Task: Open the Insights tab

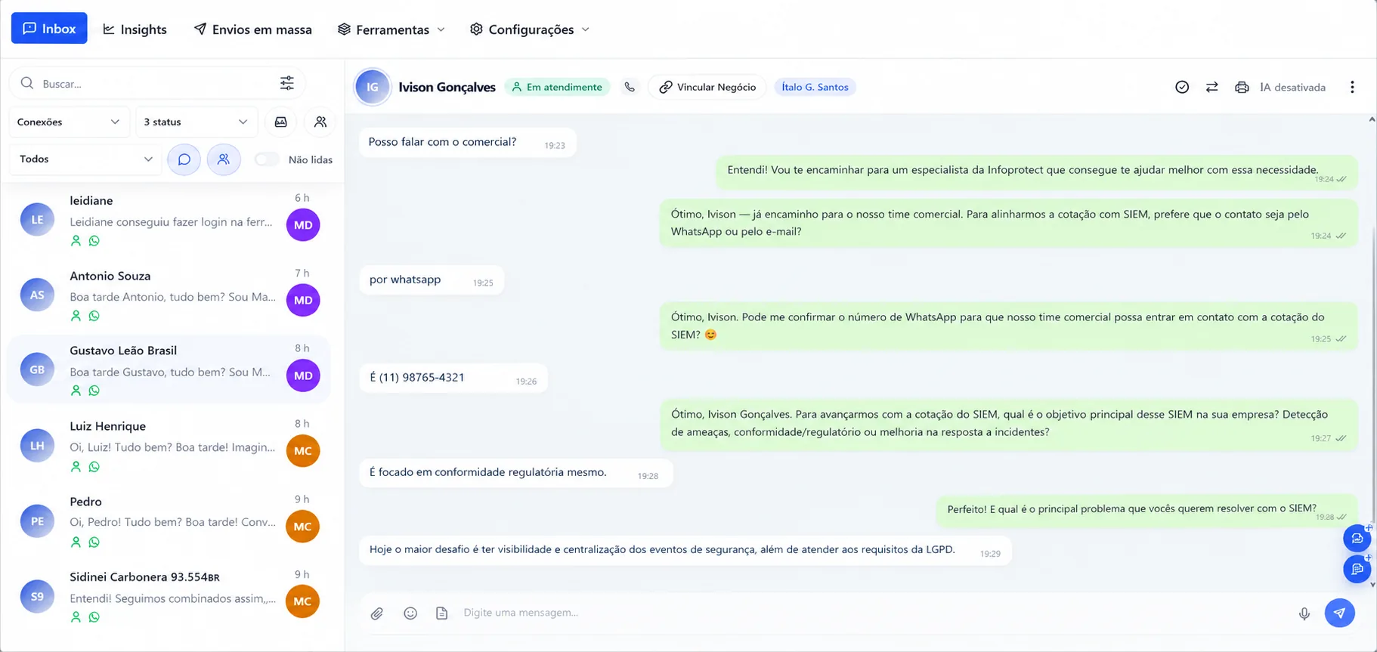Action: coord(135,29)
